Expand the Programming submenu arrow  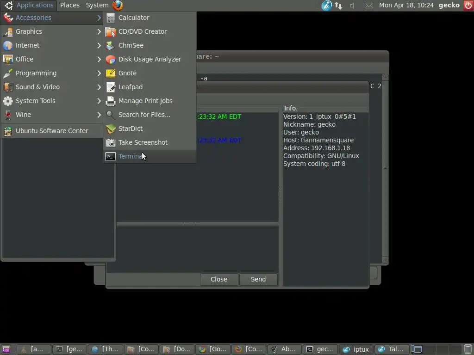tap(99, 73)
